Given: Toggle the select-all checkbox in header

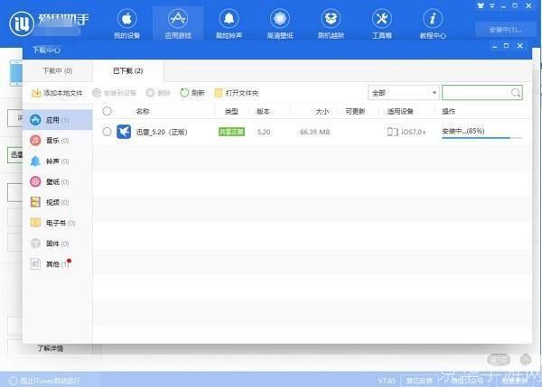Looking at the screenshot, I should 107,111.
